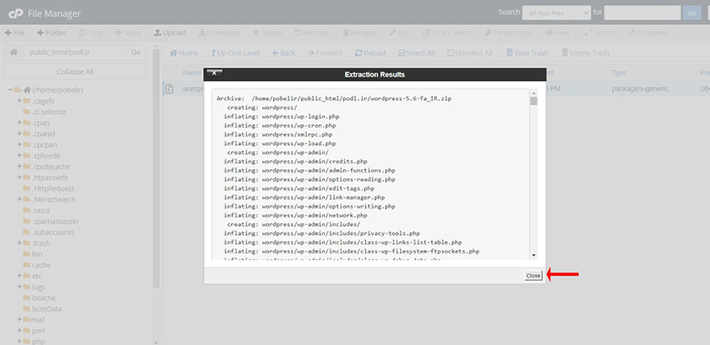Click the search text input field

coord(642,12)
